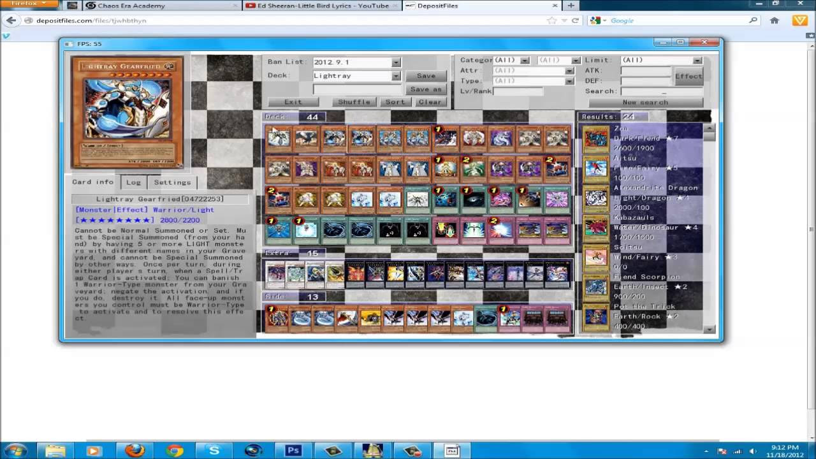Open Windows Explorer from the taskbar
This screenshot has width=816, height=459.
click(x=55, y=451)
